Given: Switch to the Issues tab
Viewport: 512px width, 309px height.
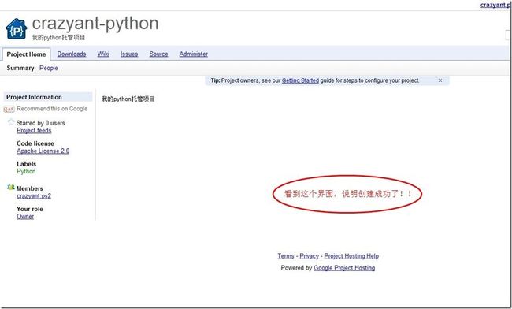Looking at the screenshot, I should point(129,54).
